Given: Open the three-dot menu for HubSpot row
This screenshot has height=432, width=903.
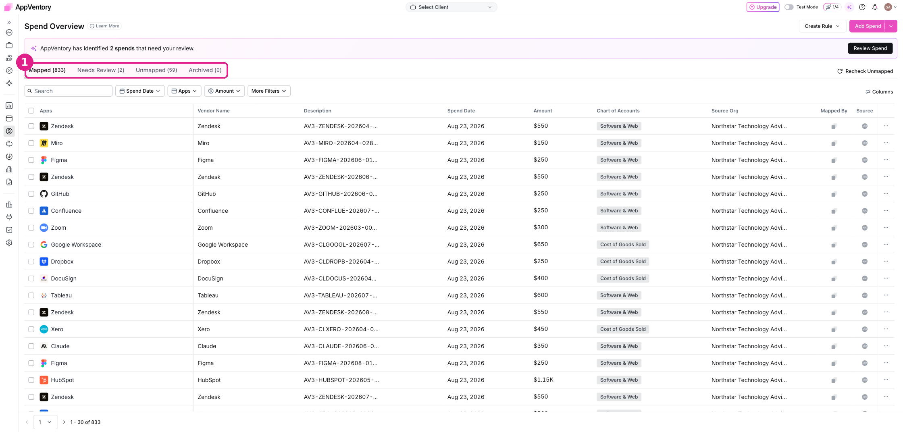Looking at the screenshot, I should tap(886, 380).
